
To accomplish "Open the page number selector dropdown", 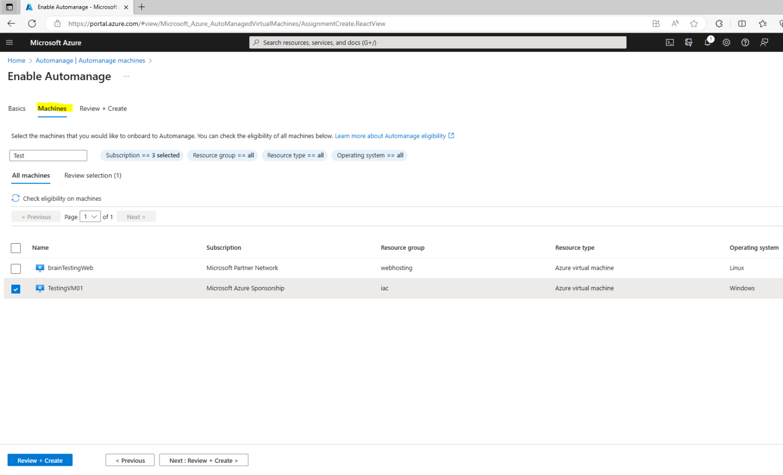I will click(x=90, y=216).
